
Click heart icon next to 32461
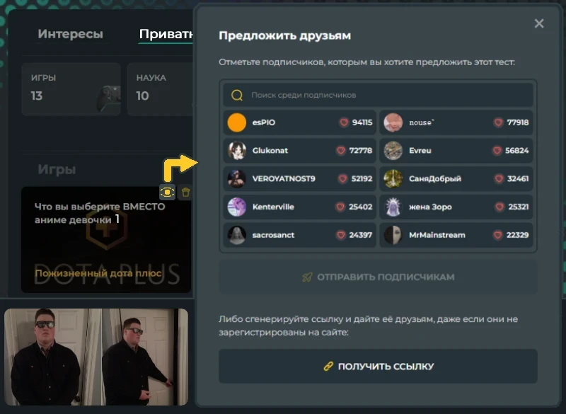pos(499,178)
